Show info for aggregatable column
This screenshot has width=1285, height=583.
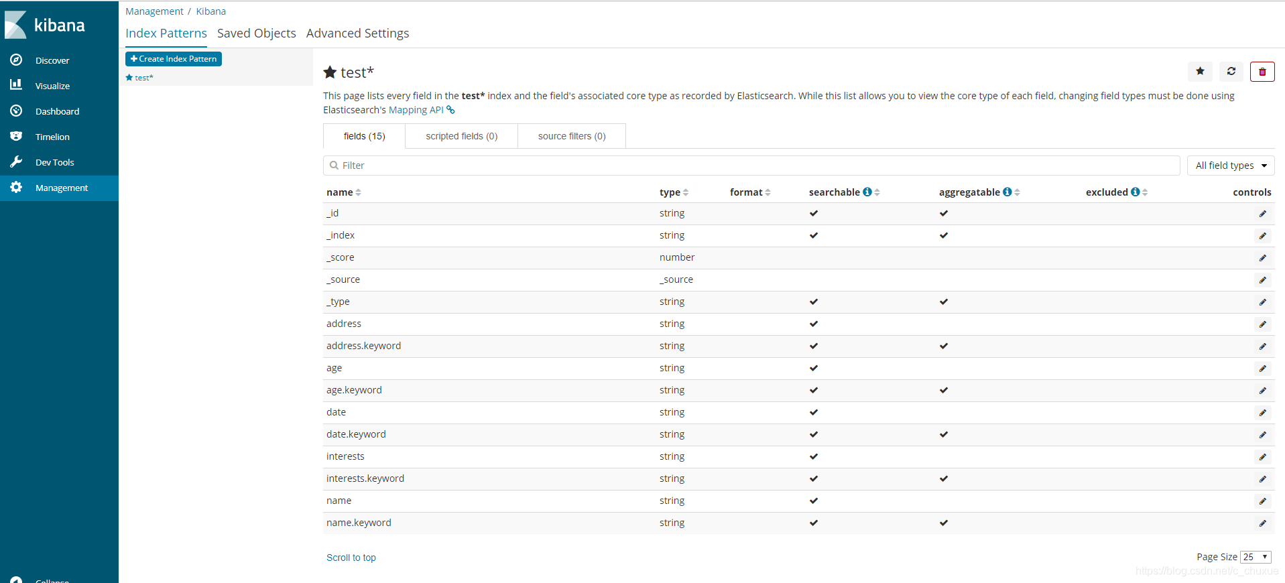(x=1007, y=192)
